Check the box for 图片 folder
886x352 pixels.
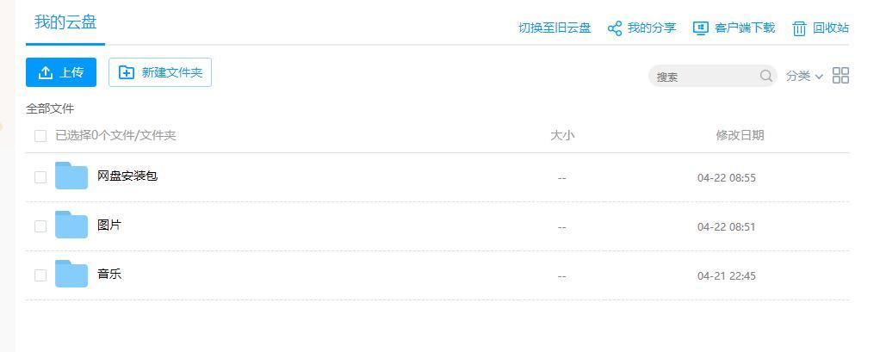40,226
